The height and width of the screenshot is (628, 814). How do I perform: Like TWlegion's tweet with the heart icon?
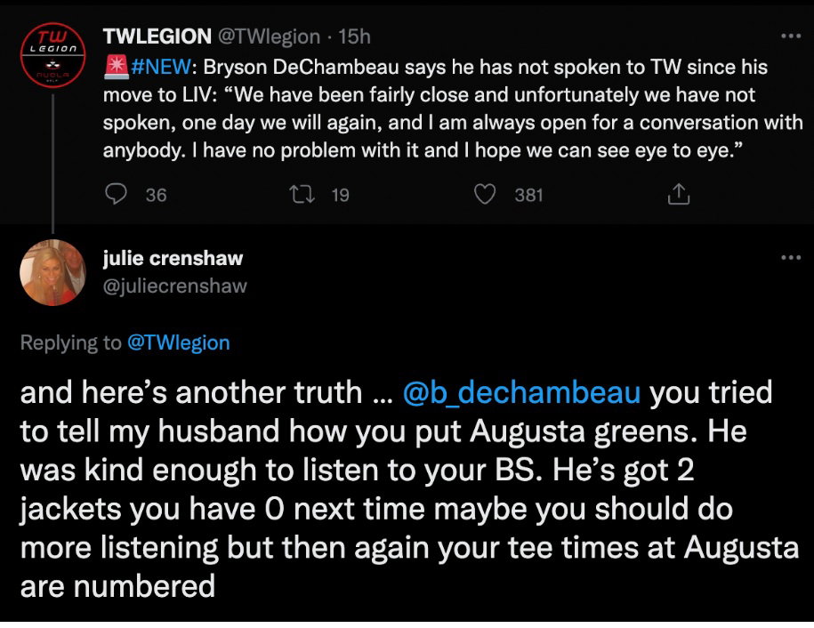click(485, 194)
